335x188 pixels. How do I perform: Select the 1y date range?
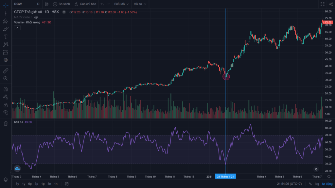[24, 184]
